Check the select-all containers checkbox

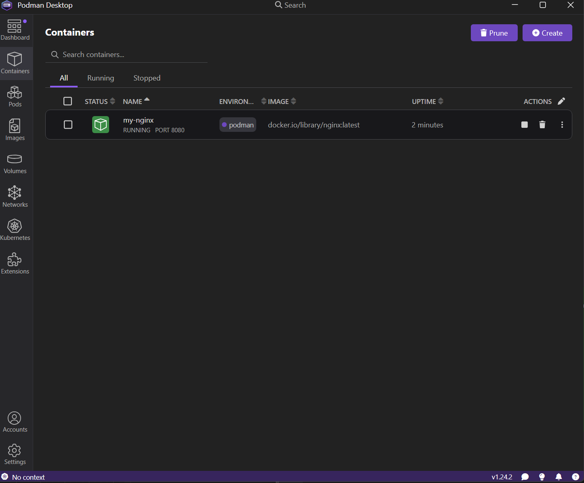pyautogui.click(x=67, y=101)
